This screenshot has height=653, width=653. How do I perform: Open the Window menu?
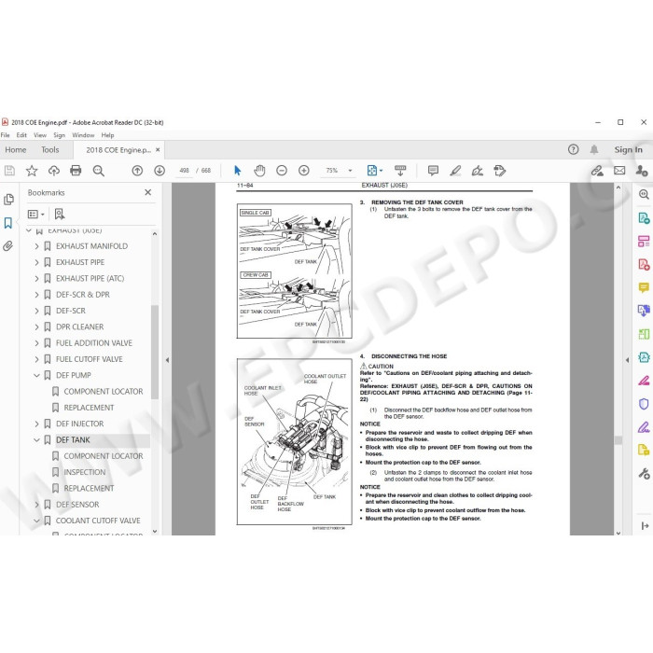(x=83, y=135)
